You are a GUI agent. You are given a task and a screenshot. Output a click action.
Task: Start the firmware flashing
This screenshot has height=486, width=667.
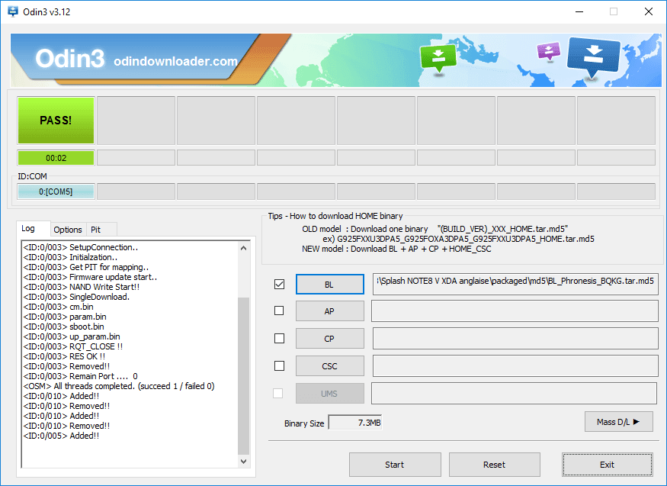395,465
